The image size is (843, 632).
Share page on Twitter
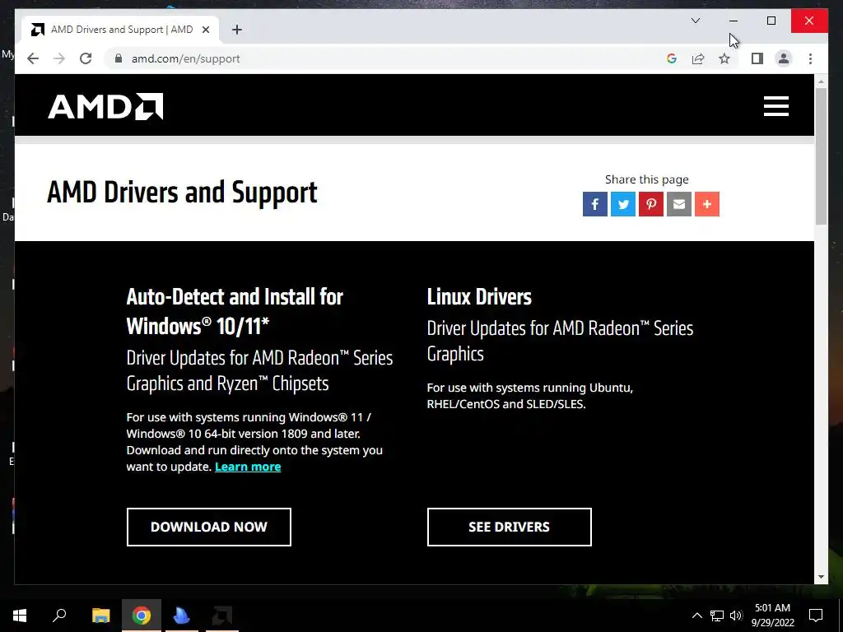tap(623, 204)
